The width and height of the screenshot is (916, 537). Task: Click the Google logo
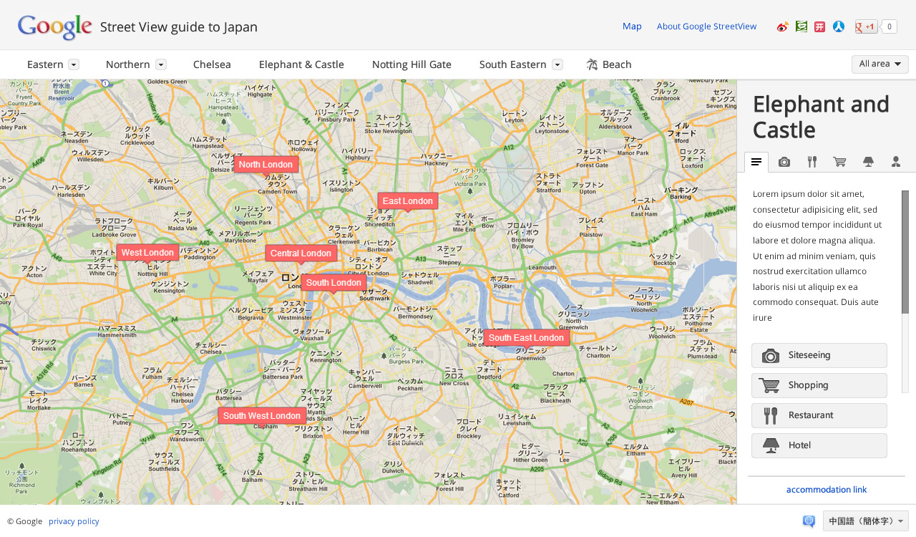pos(55,27)
